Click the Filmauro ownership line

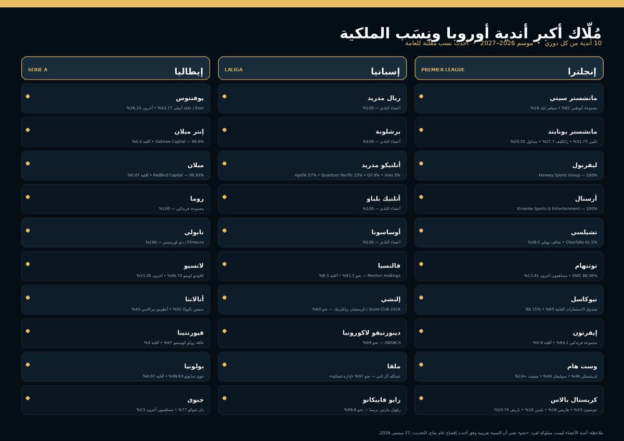tap(175, 242)
